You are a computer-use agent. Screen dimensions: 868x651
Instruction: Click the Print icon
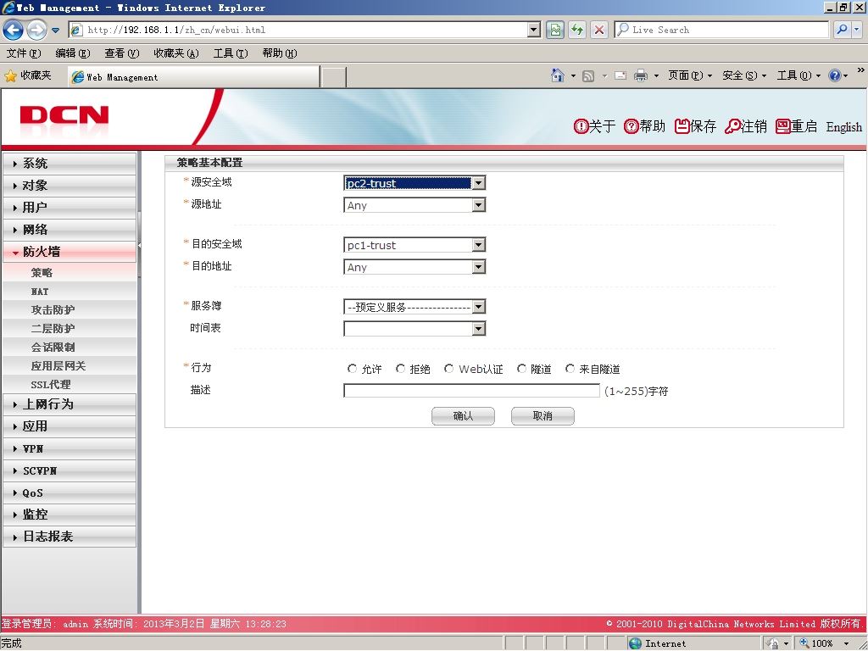click(641, 75)
